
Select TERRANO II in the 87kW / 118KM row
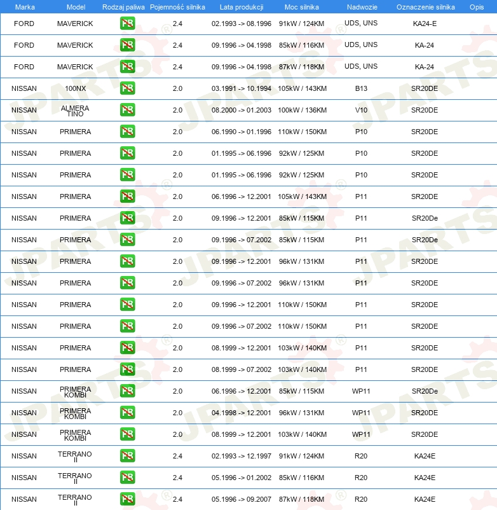coord(75,500)
